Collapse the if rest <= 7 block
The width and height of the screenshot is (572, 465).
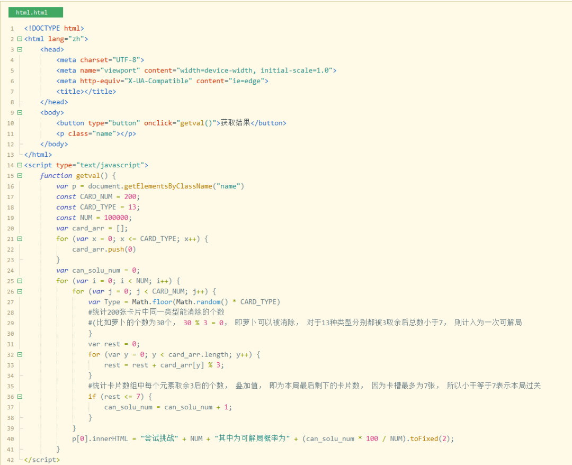(20, 397)
